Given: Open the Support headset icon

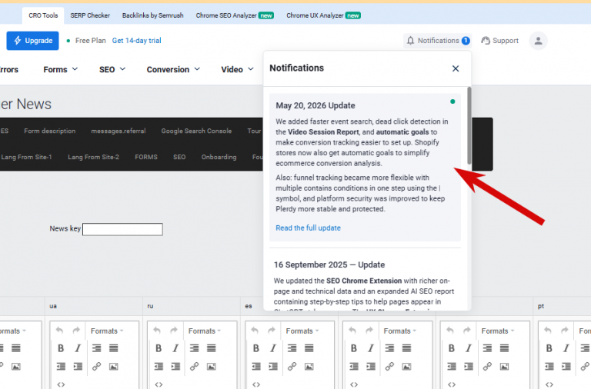Looking at the screenshot, I should click(x=486, y=41).
